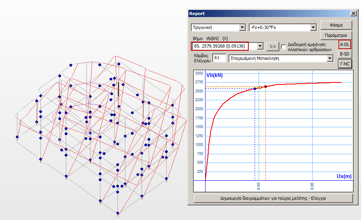
Task: Enable successive plastic hinge display checkbox
Action: [283, 47]
